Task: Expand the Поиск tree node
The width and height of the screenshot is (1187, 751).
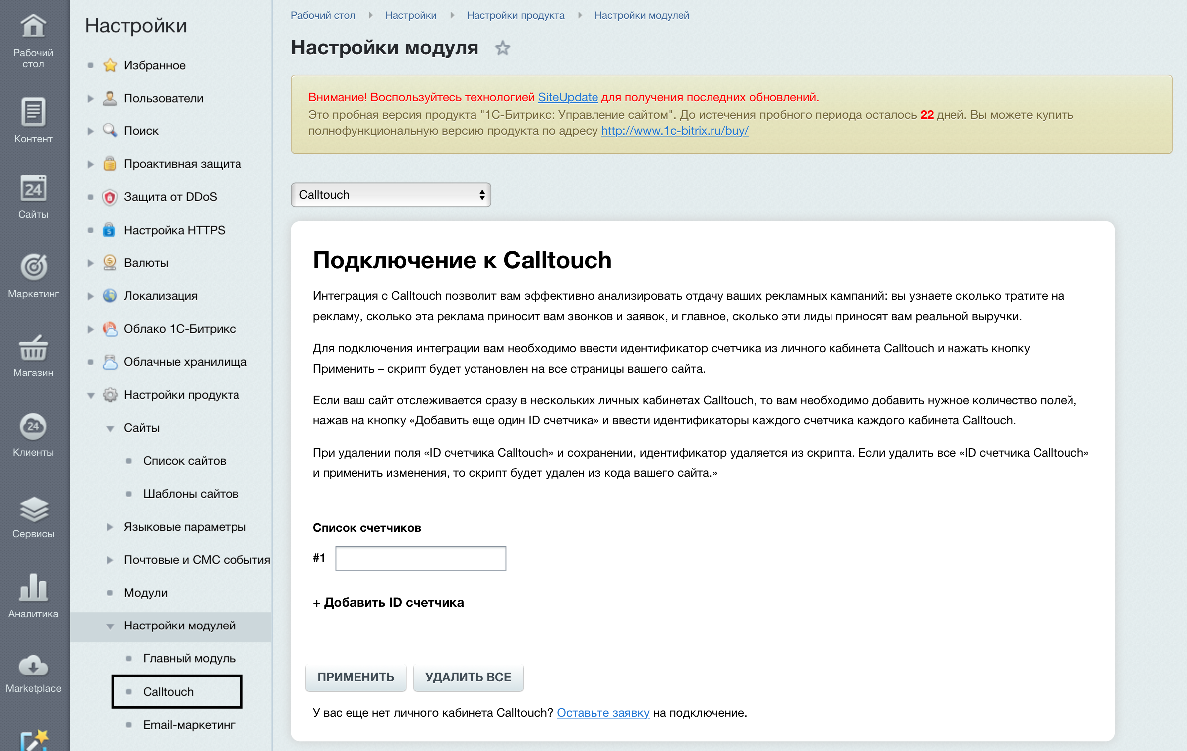Action: coord(90,131)
